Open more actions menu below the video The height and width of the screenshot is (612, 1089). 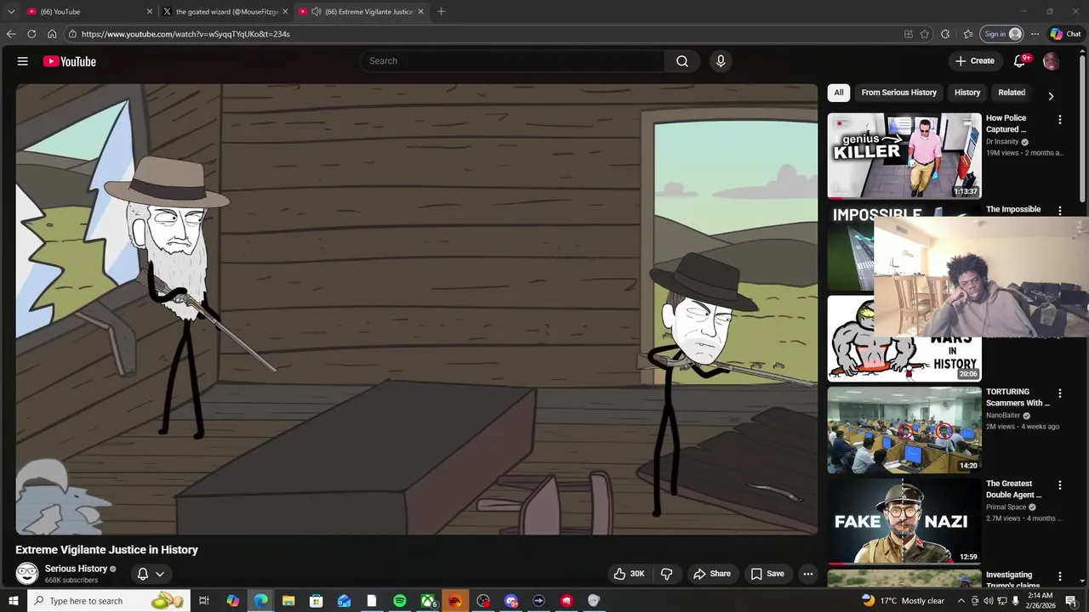(x=808, y=574)
